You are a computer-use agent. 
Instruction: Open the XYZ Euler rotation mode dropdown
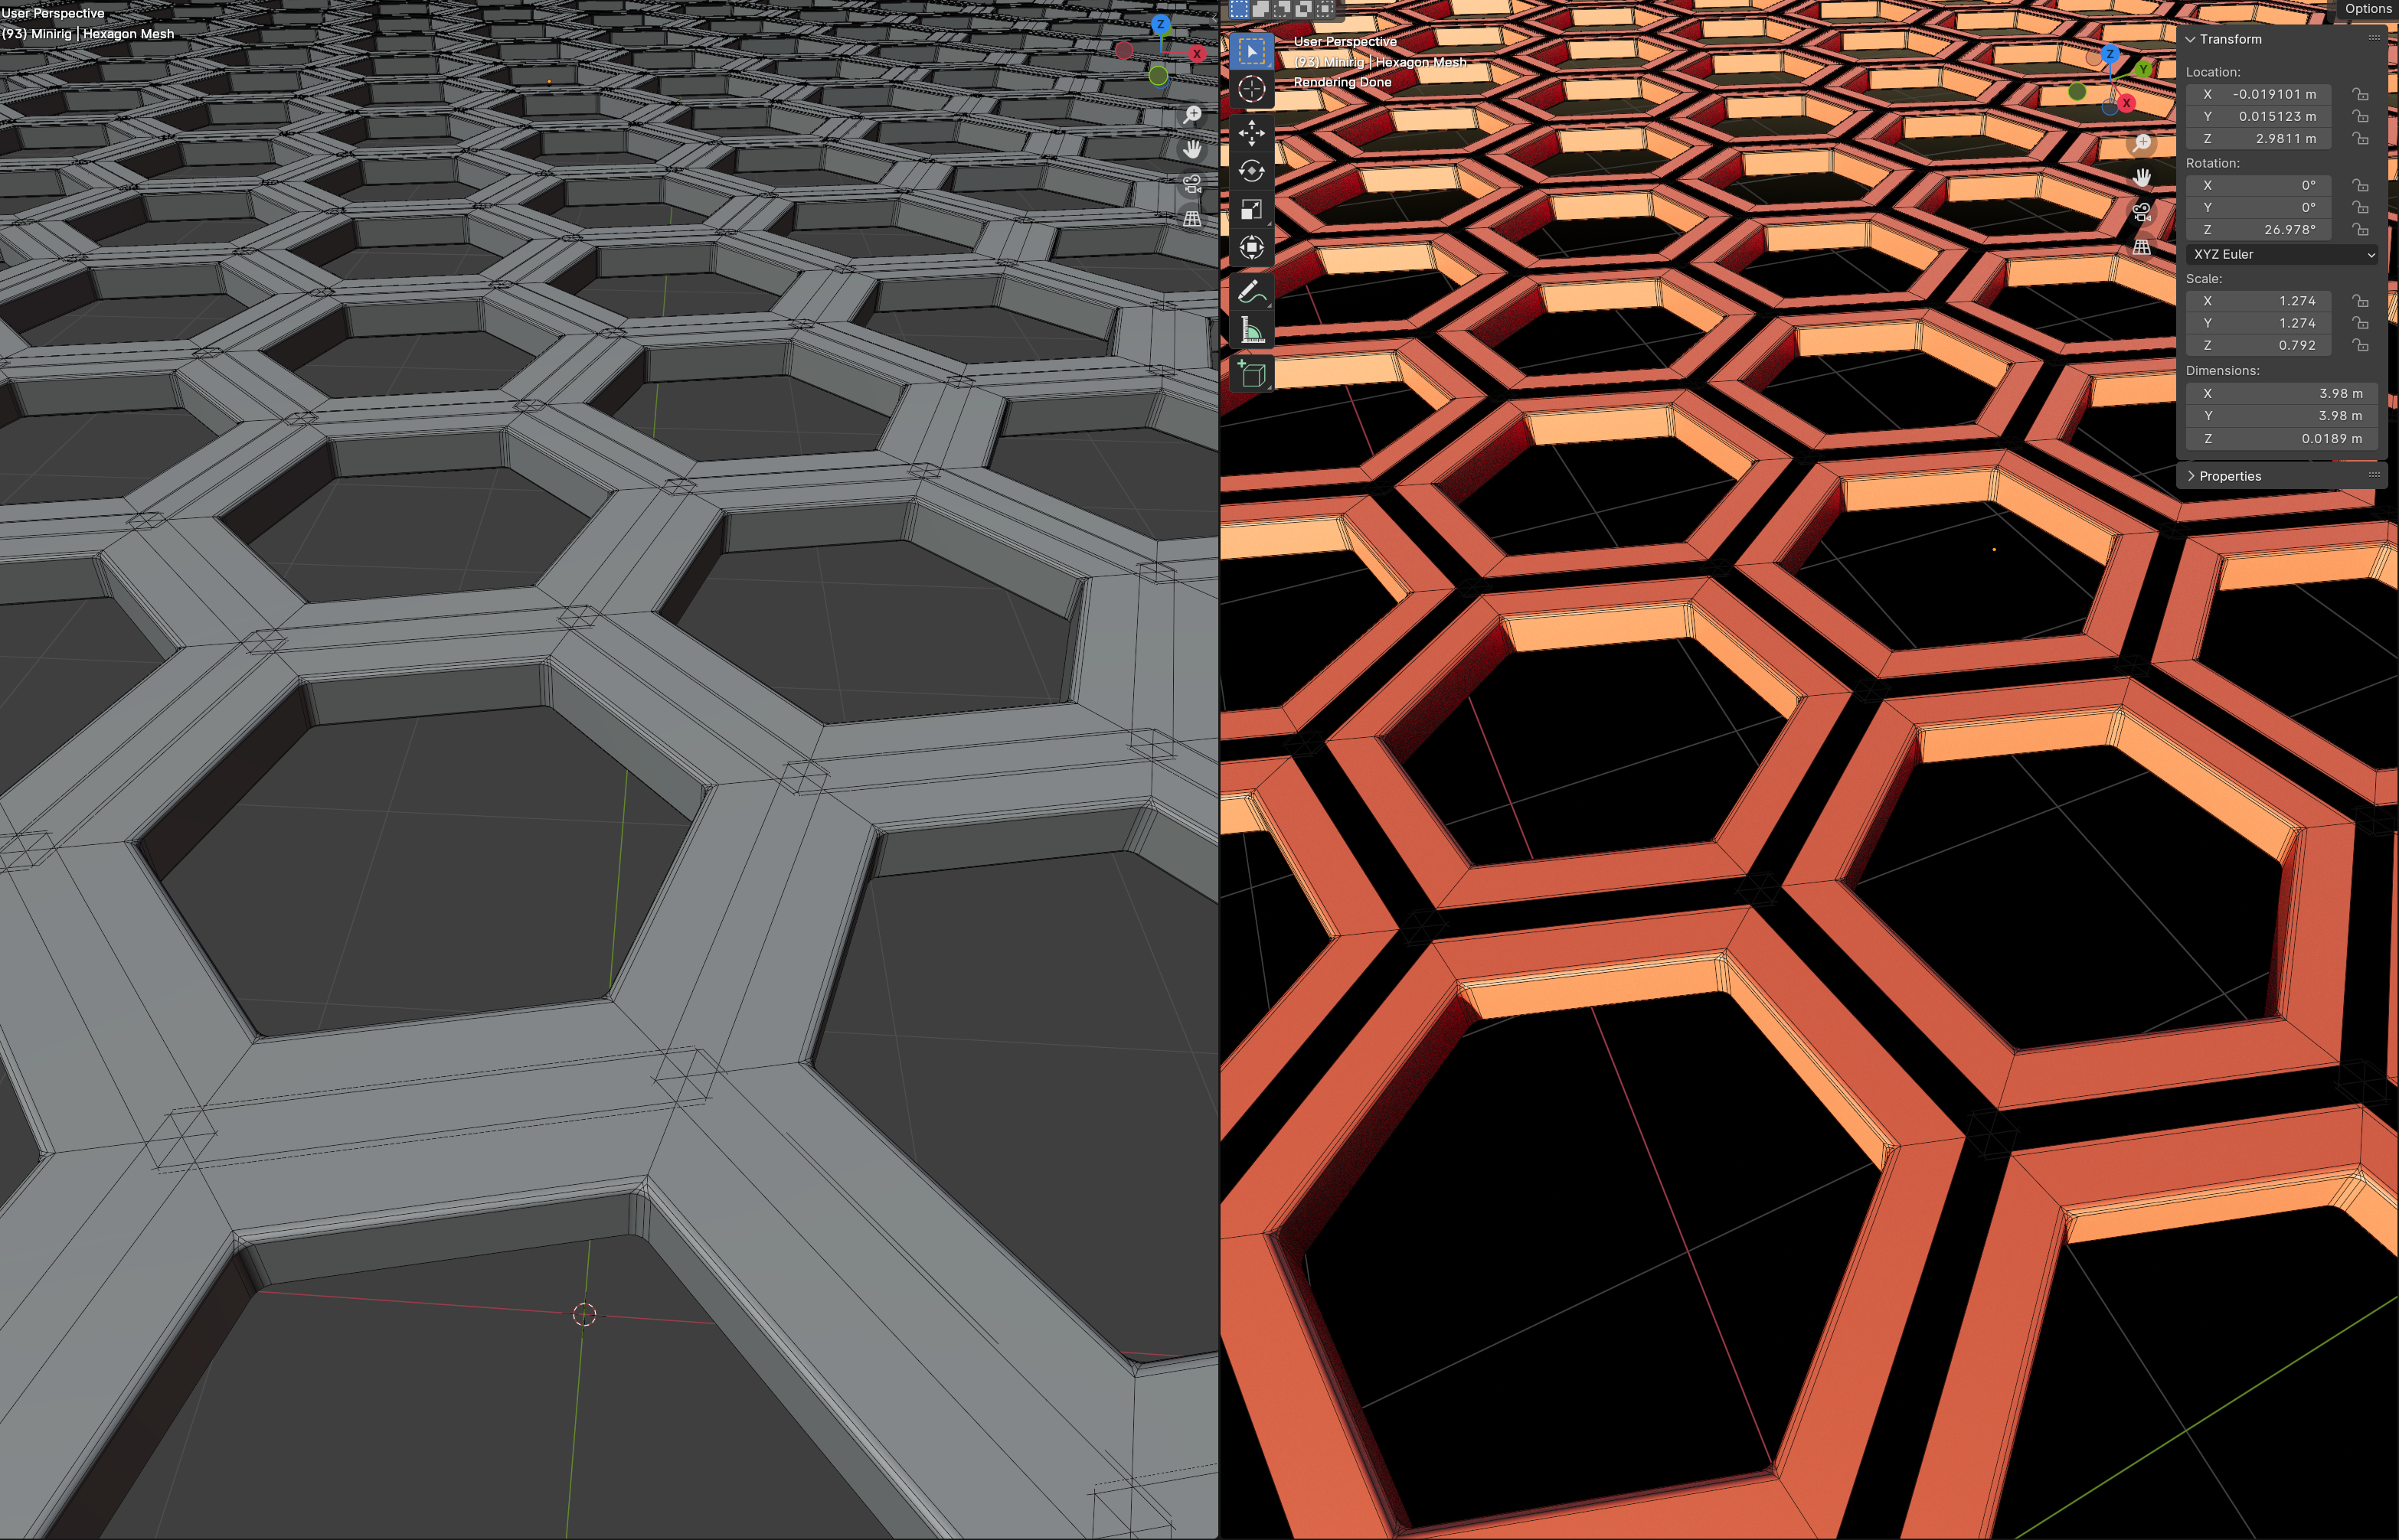tap(2282, 255)
